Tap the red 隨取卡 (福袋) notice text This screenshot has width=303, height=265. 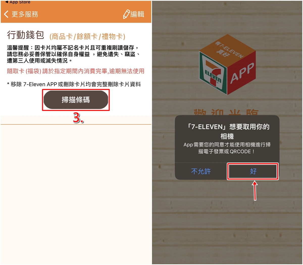coord(76,71)
